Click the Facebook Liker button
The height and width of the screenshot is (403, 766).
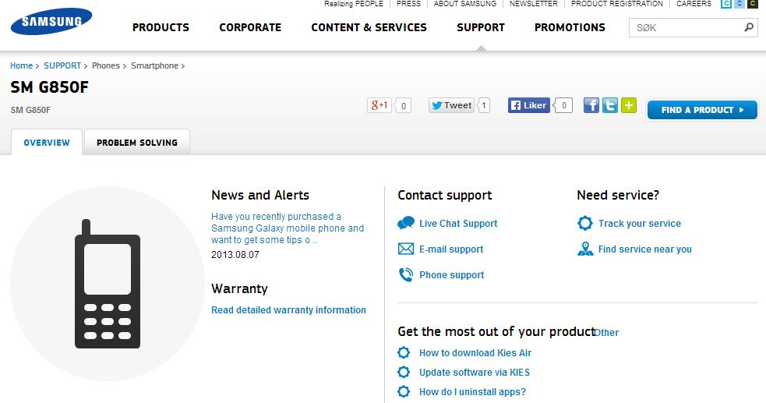529,105
